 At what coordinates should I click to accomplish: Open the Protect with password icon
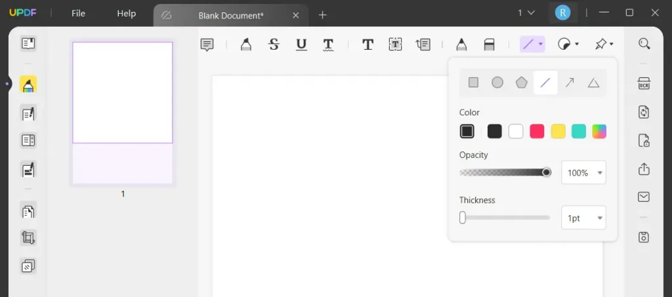coord(644,140)
